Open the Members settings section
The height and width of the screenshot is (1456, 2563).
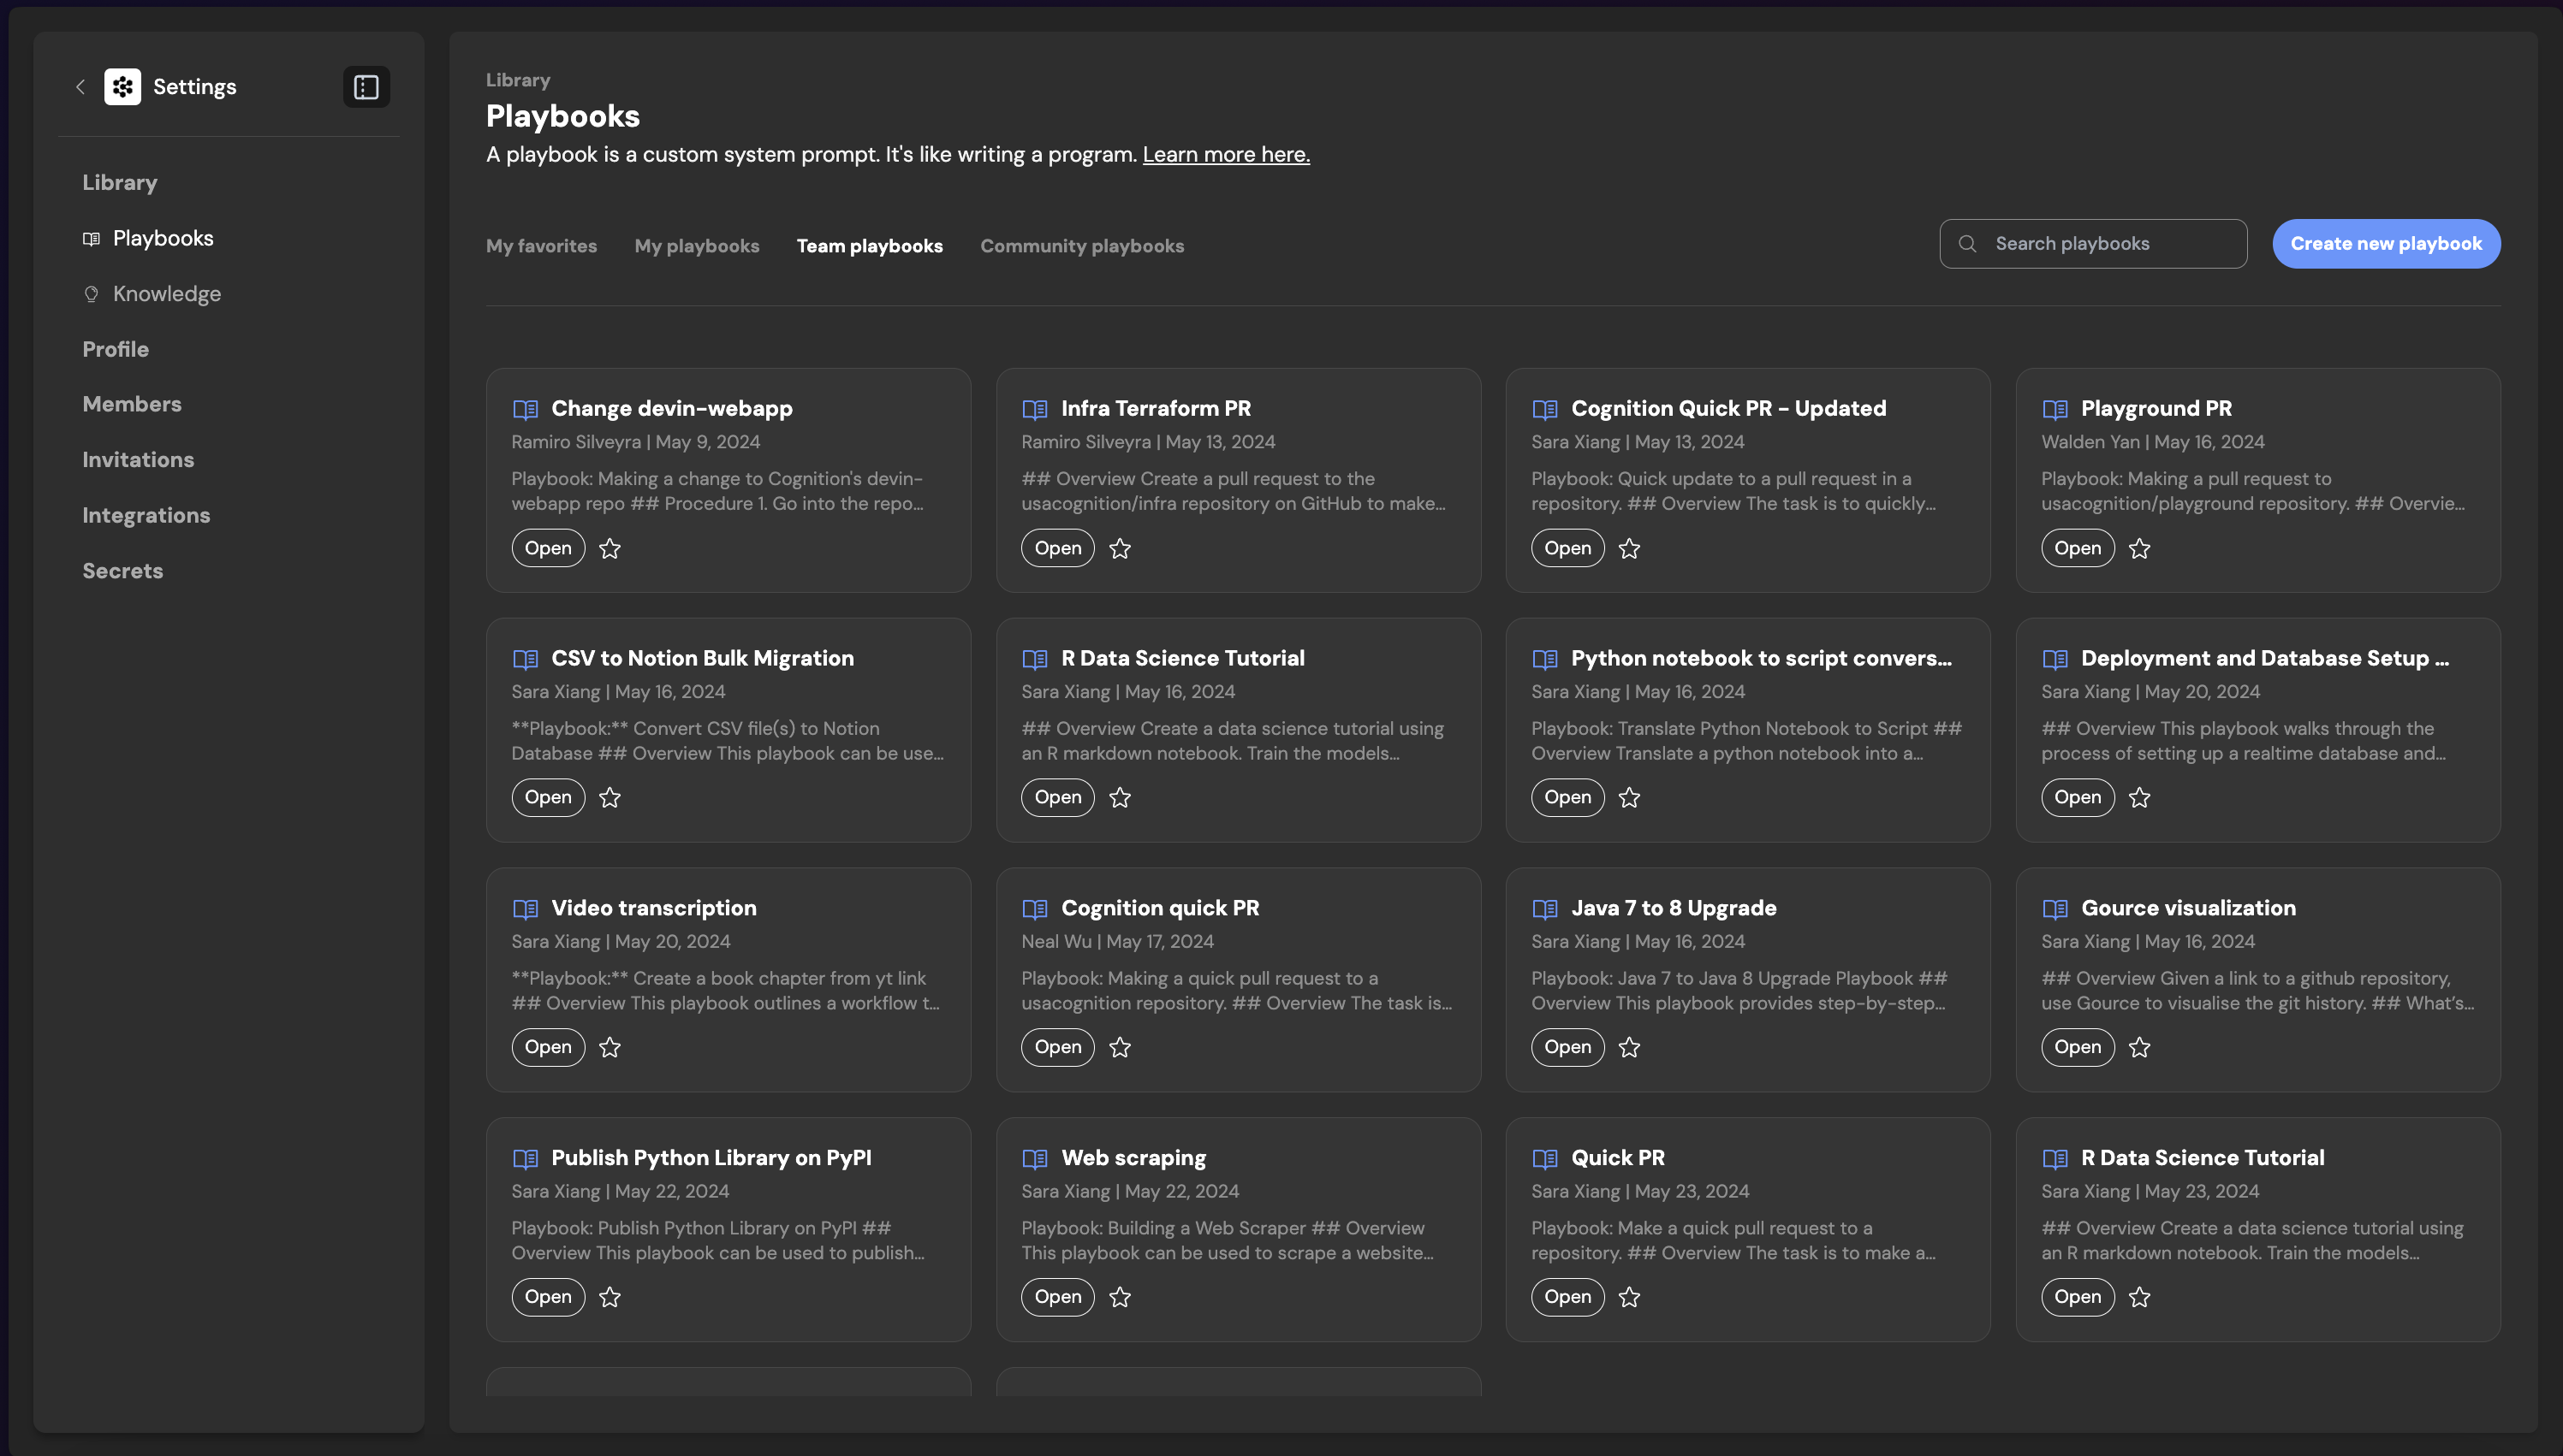[x=132, y=404]
